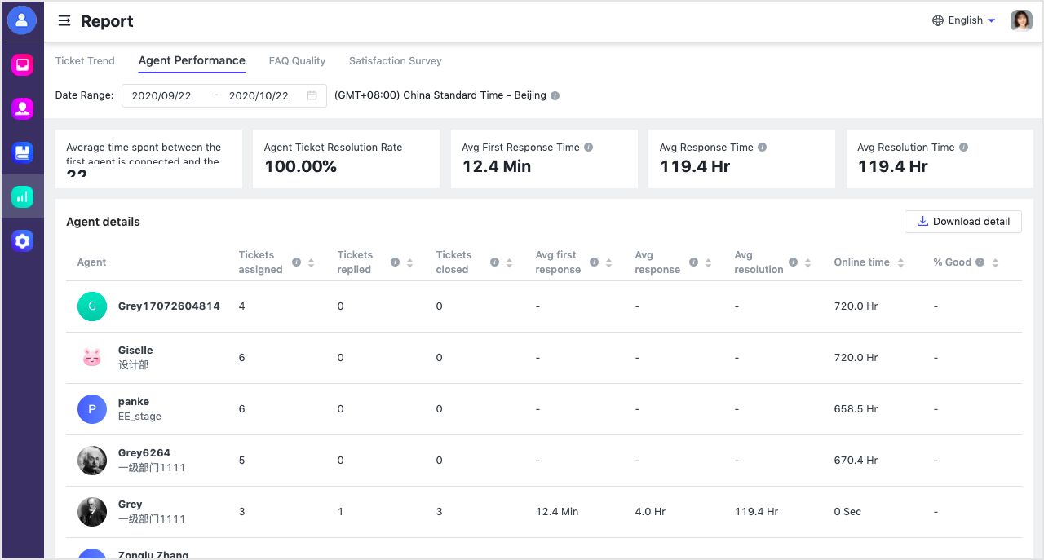Open the settings gear icon in sidebar
Viewport: 1044px width, 560px height.
tap(22, 240)
